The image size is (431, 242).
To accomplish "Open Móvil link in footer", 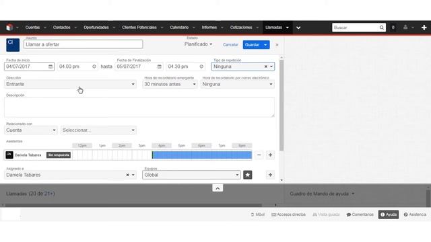I will tap(258, 214).
